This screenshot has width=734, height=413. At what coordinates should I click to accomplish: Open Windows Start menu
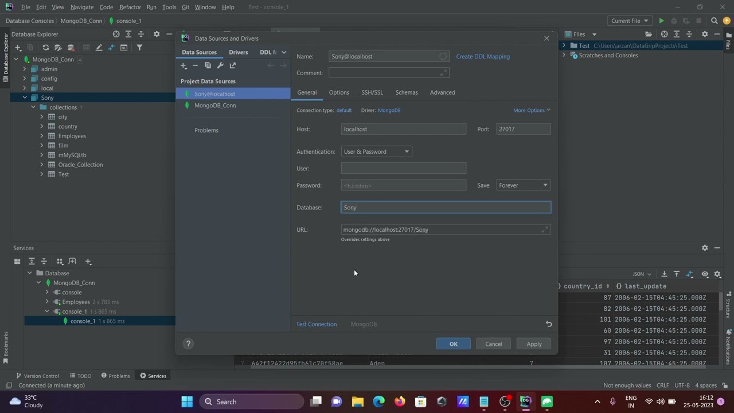coord(187,402)
